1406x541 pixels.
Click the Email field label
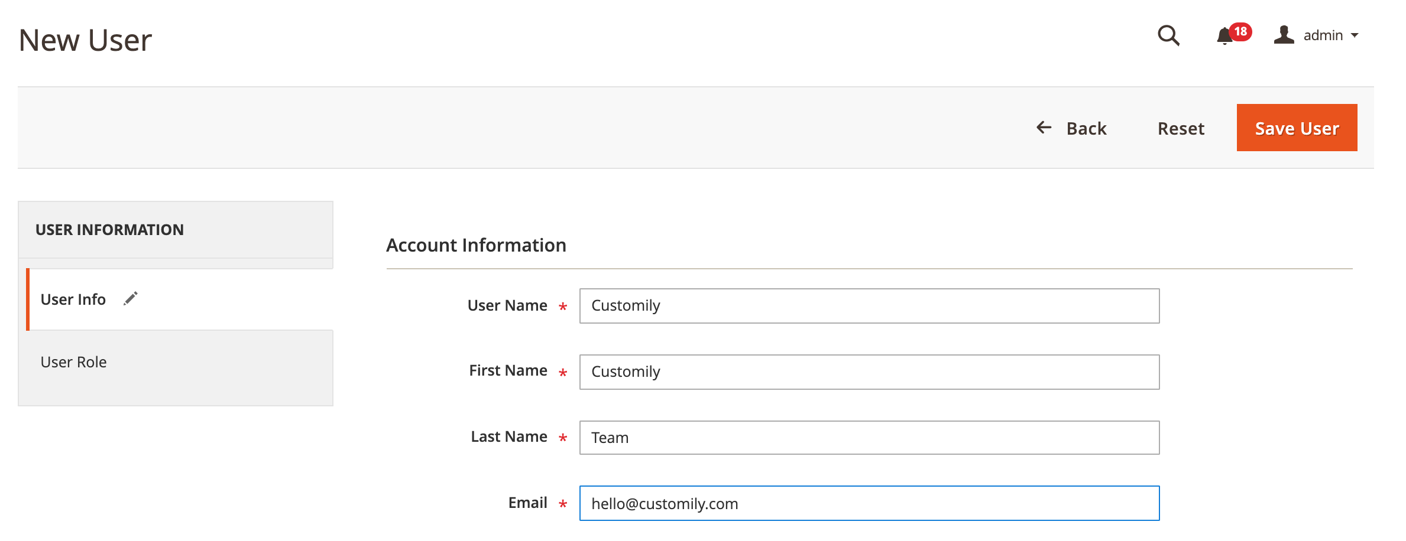[x=527, y=503]
